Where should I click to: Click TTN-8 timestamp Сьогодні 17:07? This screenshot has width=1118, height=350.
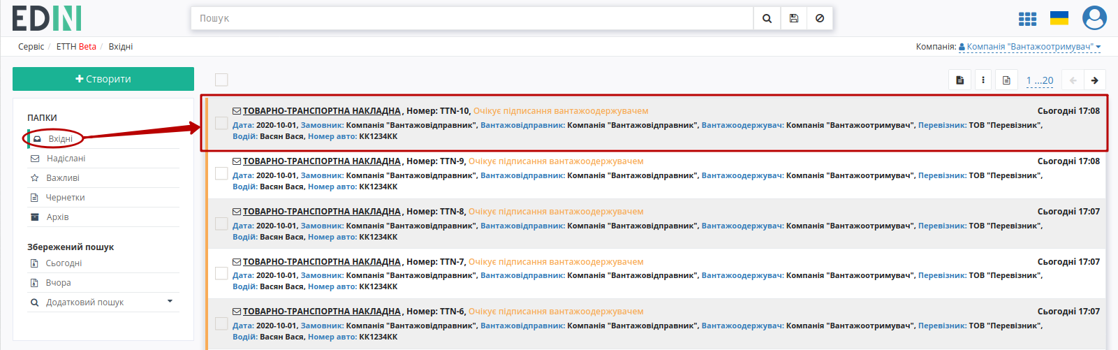tap(1068, 212)
